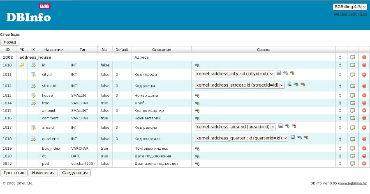Select the varchar(200) type cell
This screenshot has height=194, width=370.
(83, 164)
